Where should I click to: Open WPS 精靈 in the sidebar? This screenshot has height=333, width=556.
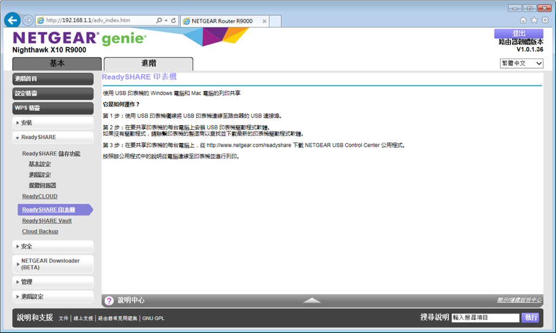click(53, 108)
